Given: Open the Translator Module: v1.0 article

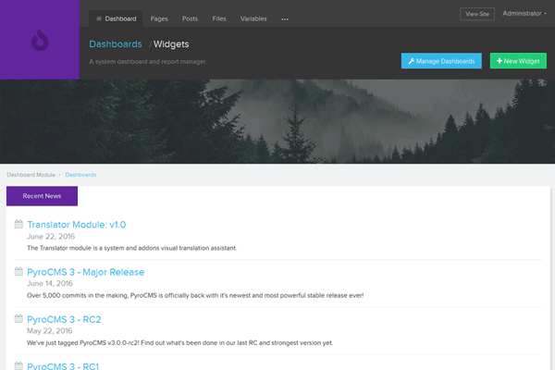Looking at the screenshot, I should click(x=77, y=225).
